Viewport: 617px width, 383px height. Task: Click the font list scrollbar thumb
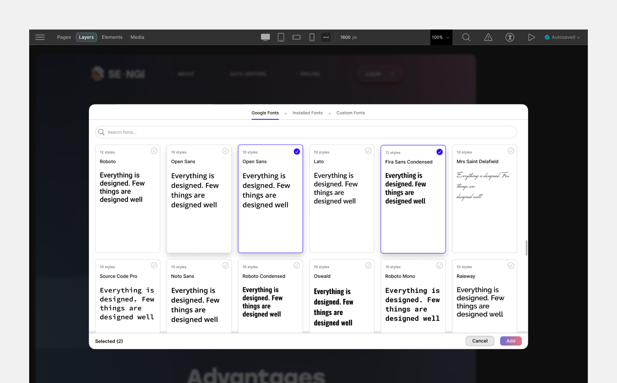tap(526, 248)
